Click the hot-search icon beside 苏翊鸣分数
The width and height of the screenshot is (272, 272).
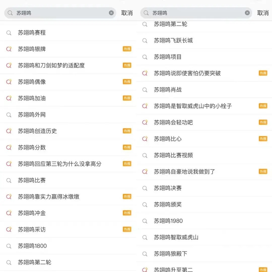9,147
